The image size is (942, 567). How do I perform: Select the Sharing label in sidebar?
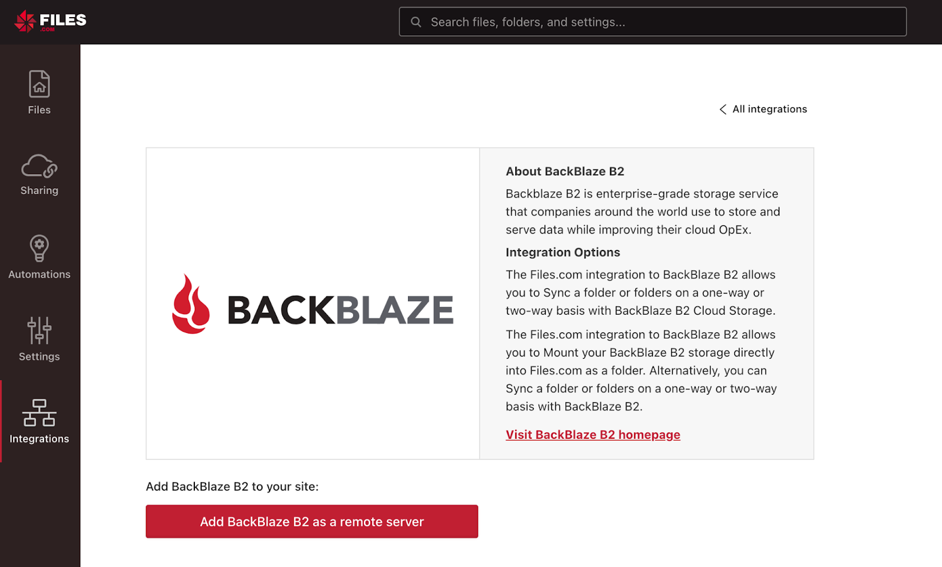[39, 191]
